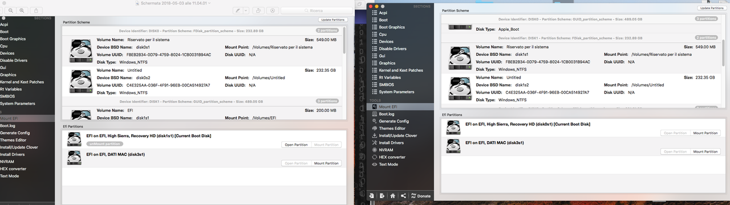Click Mount EFI tool icon in Clover Configurator

point(375,106)
